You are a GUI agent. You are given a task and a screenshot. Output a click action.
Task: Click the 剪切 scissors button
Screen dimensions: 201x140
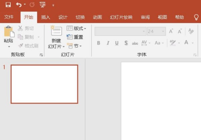(26, 28)
